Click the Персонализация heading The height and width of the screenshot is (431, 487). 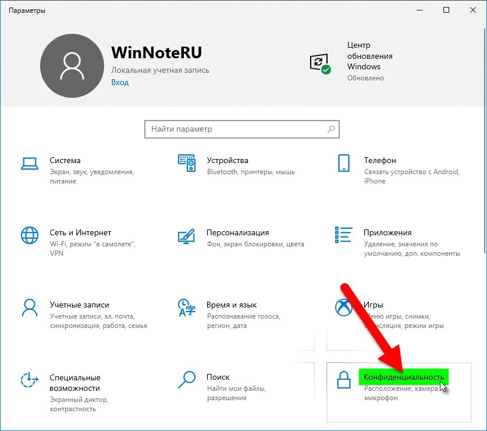coord(237,232)
